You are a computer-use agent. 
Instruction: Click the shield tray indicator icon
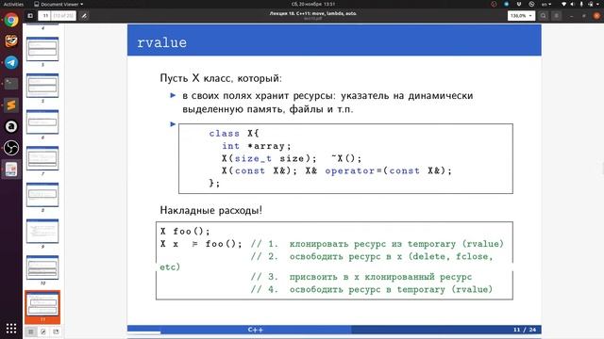[x=519, y=4]
